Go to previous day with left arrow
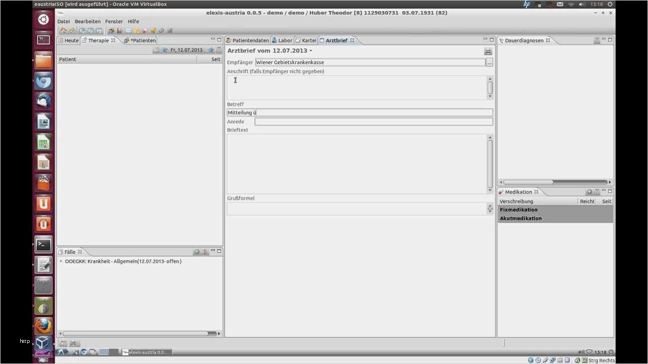Viewport: 648px width, 364px height. pos(165,50)
